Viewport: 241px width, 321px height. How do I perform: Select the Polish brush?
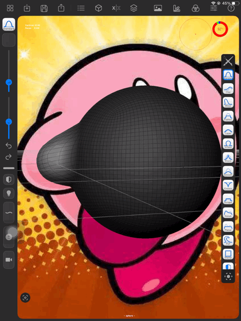tap(228, 213)
